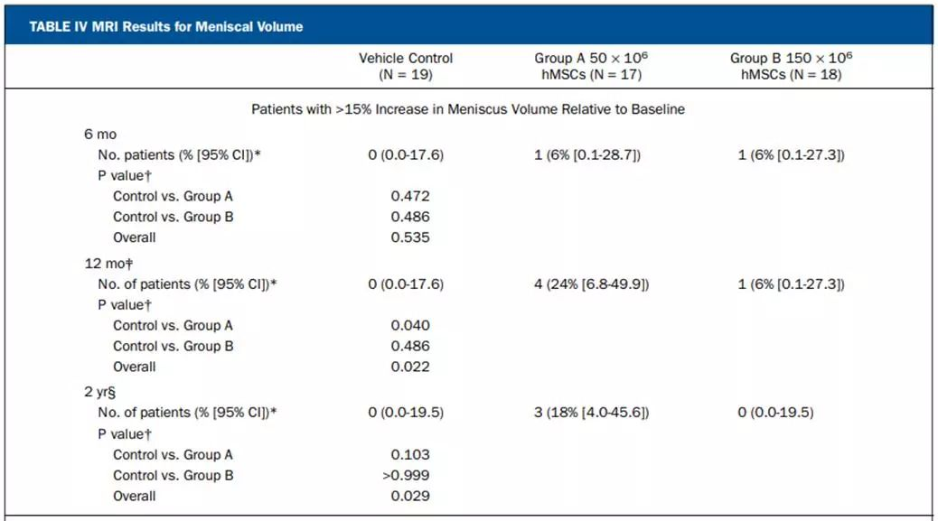938x521 pixels.
Task: Click the '2 yr' section label
Action: coord(101,393)
